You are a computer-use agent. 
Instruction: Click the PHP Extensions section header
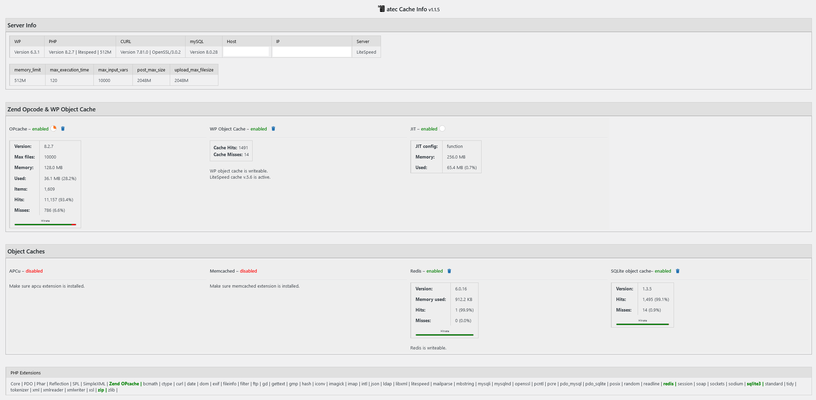(x=26, y=373)
